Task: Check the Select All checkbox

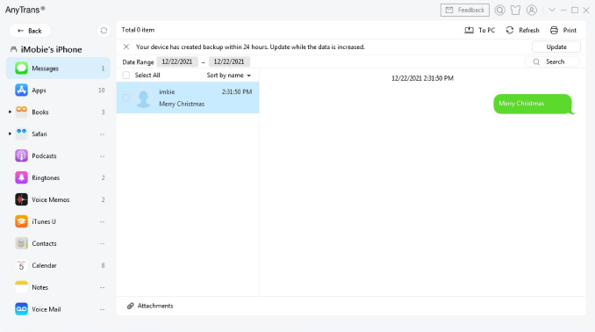Action: coord(126,76)
